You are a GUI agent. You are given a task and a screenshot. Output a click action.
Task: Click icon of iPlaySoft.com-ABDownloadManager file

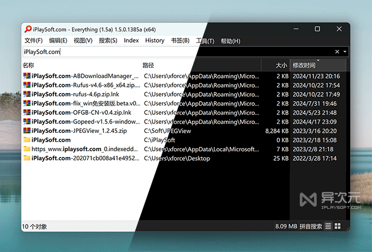click(x=27, y=76)
